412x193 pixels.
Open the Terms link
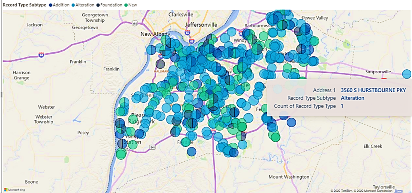pyautogui.click(x=399, y=191)
